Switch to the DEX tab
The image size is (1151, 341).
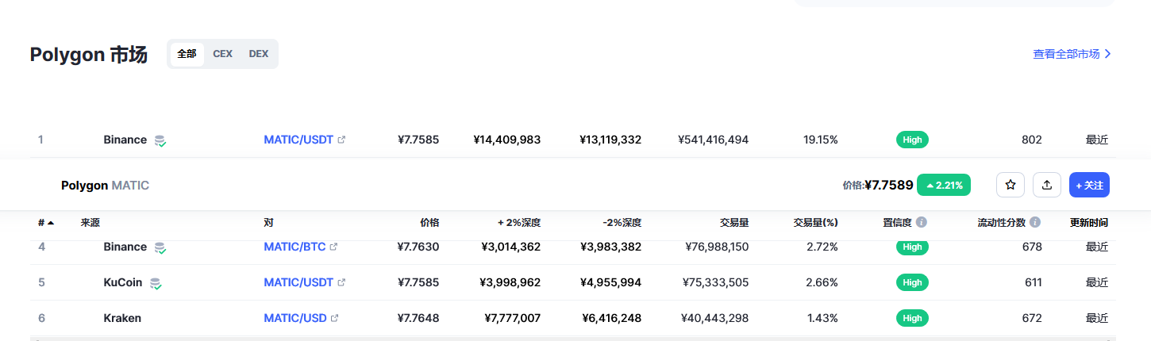[259, 54]
